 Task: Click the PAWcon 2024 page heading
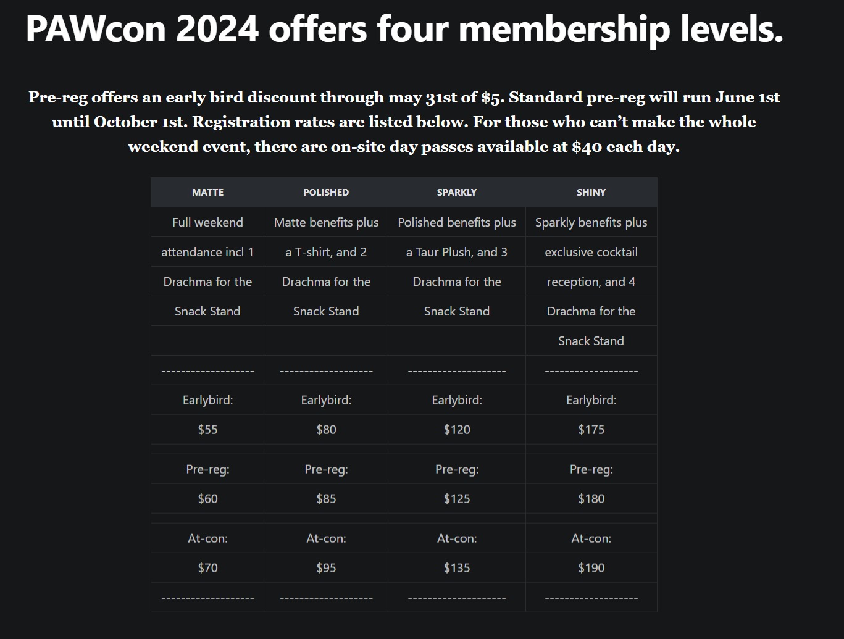(x=404, y=29)
